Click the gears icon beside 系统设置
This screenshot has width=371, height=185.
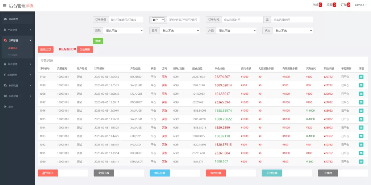(5, 96)
